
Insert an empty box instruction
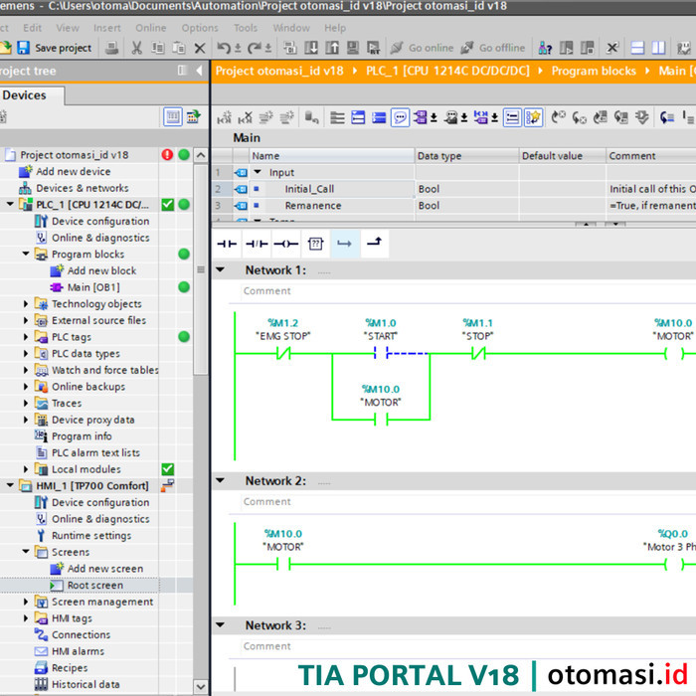coord(315,243)
